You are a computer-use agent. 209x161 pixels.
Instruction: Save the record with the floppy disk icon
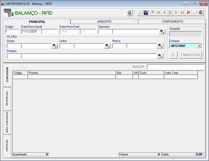146,13
